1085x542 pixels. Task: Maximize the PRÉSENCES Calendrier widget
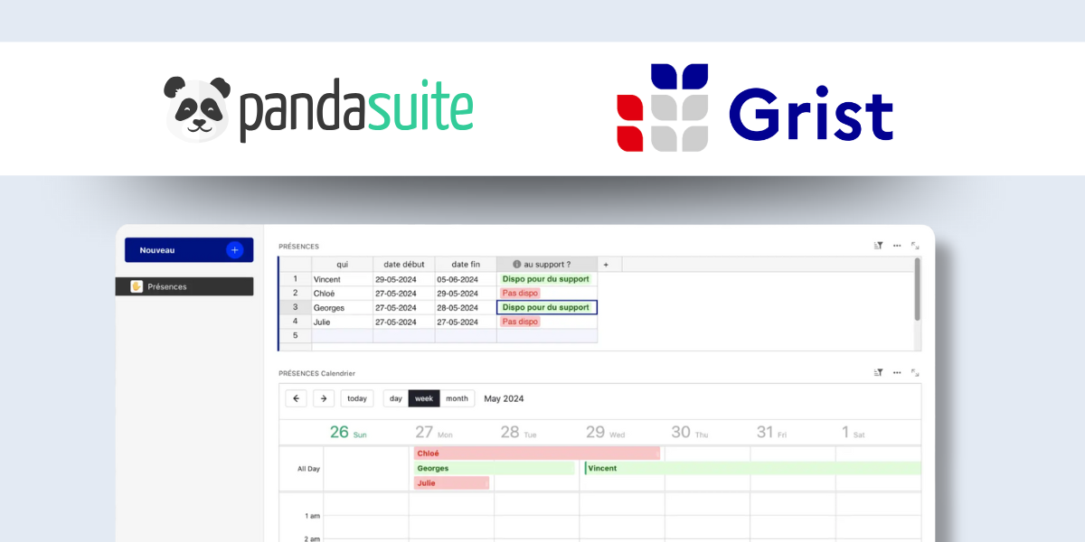pos(914,372)
